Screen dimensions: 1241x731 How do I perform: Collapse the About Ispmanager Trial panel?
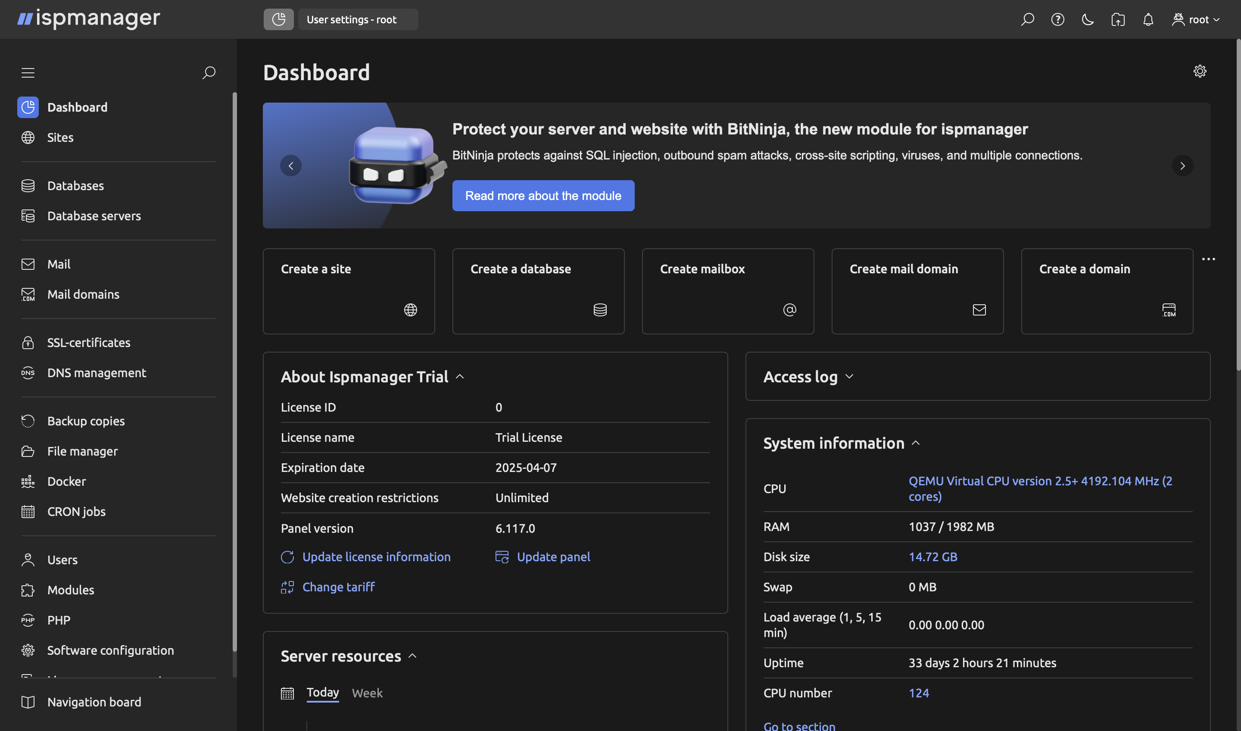pos(461,376)
